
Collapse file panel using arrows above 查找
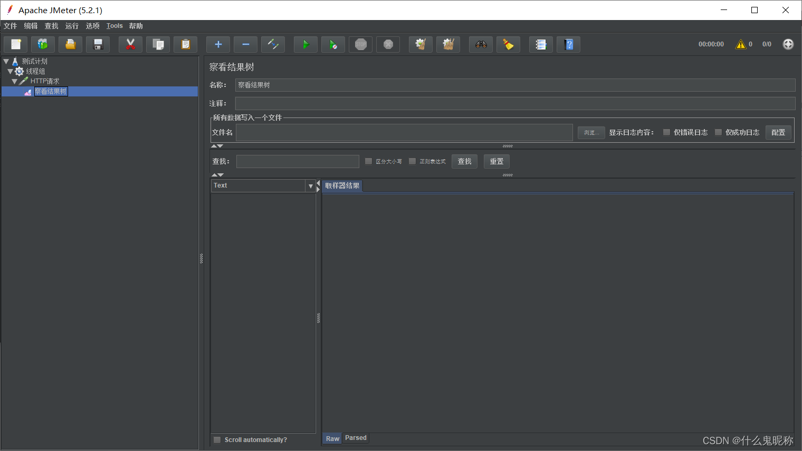(217, 146)
